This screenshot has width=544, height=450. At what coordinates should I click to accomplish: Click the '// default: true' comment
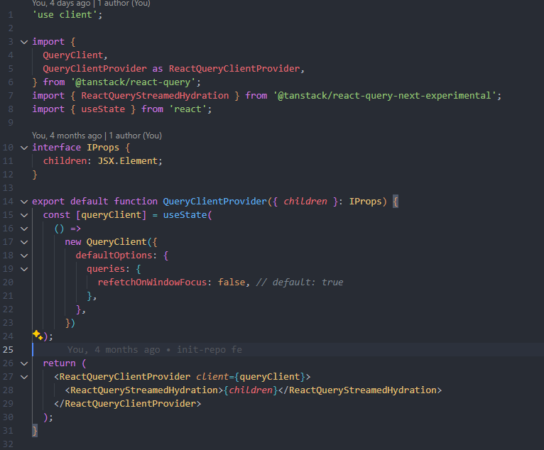pos(300,282)
